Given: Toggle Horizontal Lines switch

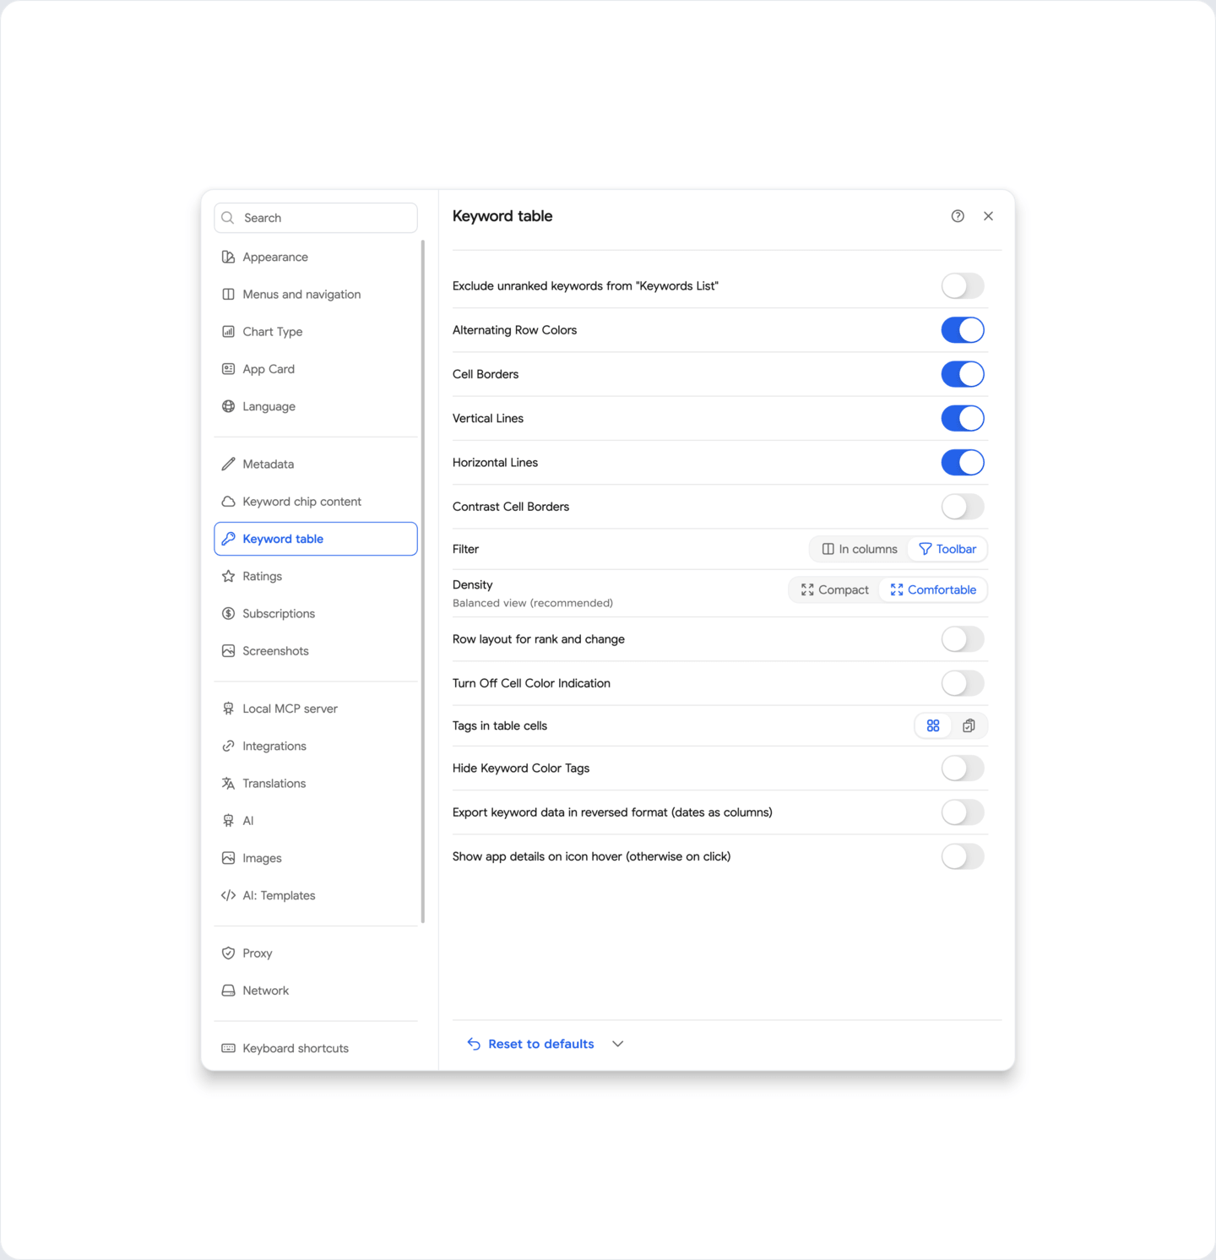Looking at the screenshot, I should 963,463.
